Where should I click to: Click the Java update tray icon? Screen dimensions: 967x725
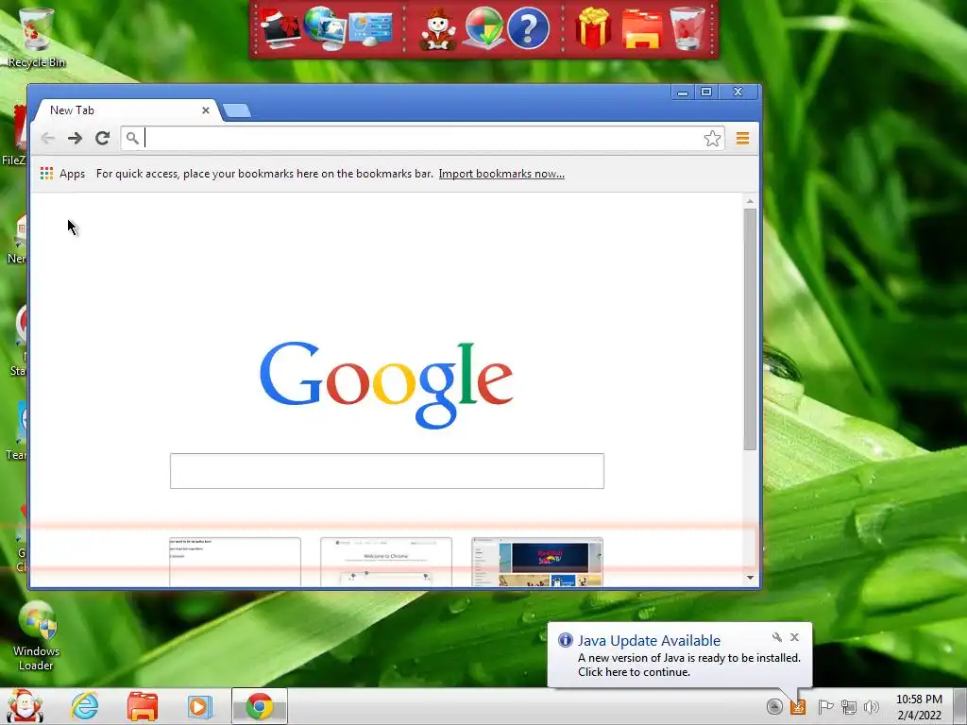[798, 706]
